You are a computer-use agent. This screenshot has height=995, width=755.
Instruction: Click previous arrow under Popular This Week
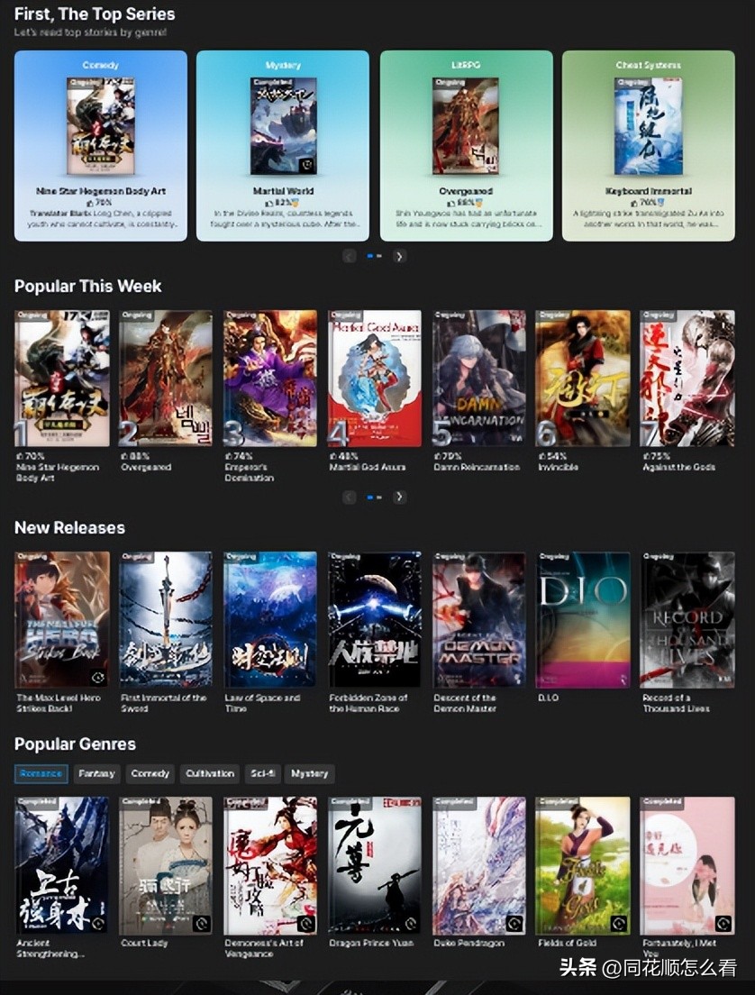(x=350, y=497)
